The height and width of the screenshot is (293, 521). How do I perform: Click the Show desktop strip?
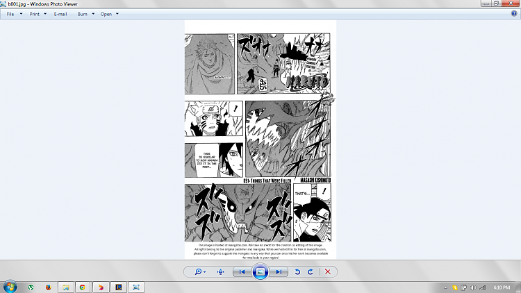519,287
